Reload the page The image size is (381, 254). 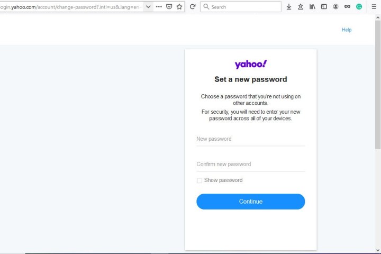pos(193,7)
